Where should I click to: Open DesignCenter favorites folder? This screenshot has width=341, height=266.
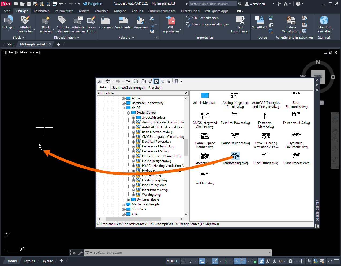click(x=144, y=81)
